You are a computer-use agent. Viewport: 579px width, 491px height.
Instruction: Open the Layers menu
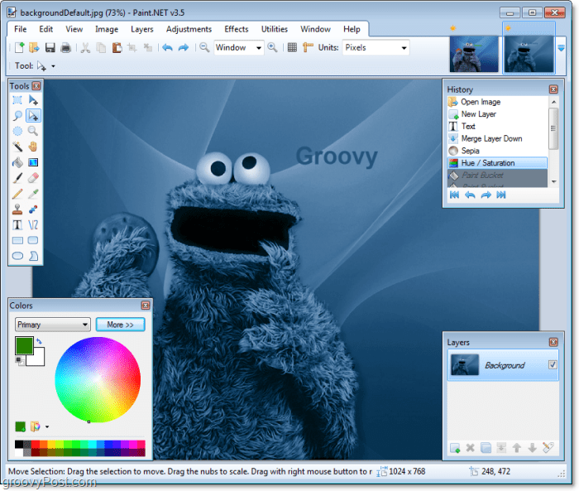pos(141,29)
